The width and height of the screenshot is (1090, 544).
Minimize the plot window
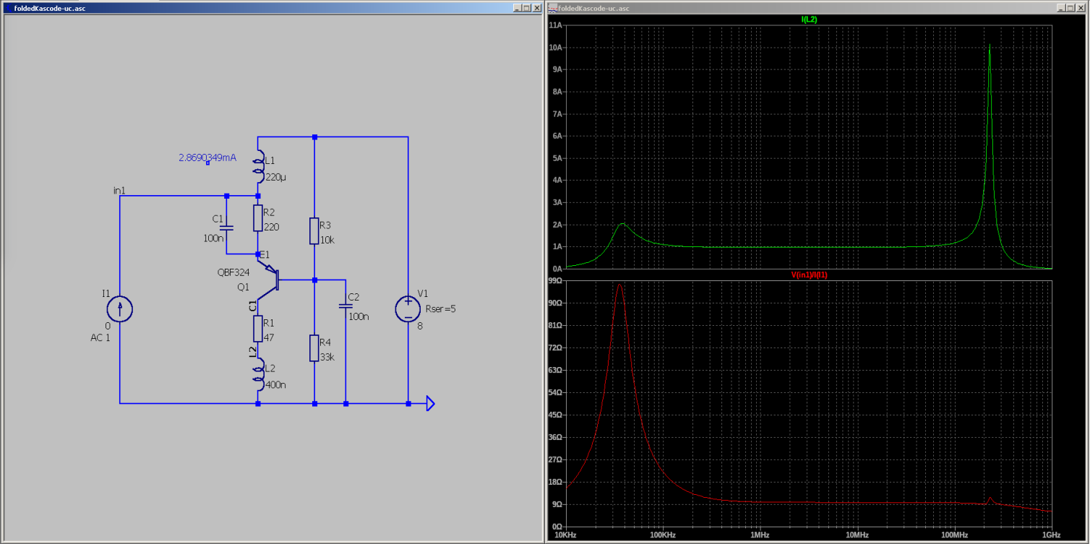pyautogui.click(x=1062, y=8)
